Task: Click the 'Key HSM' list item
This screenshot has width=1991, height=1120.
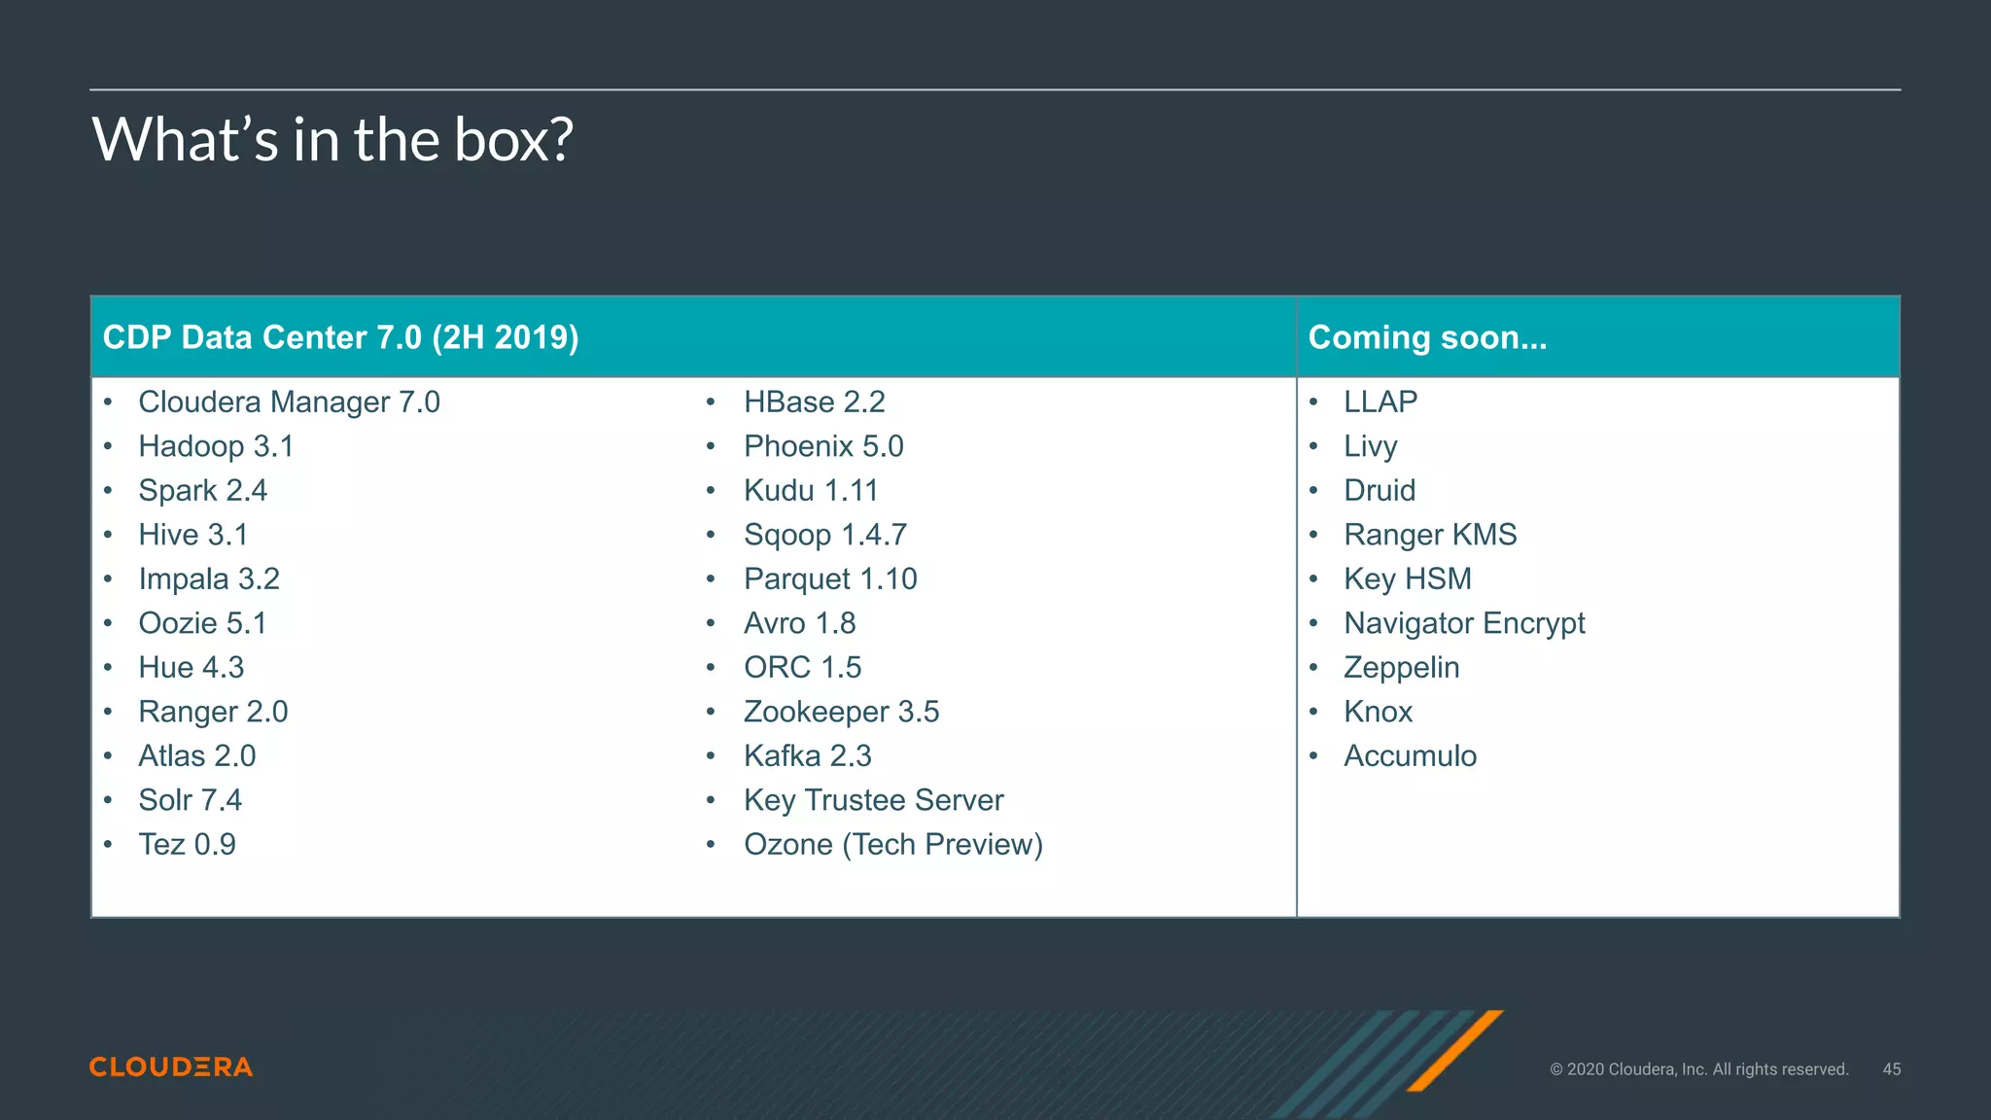Action: [x=1408, y=578]
